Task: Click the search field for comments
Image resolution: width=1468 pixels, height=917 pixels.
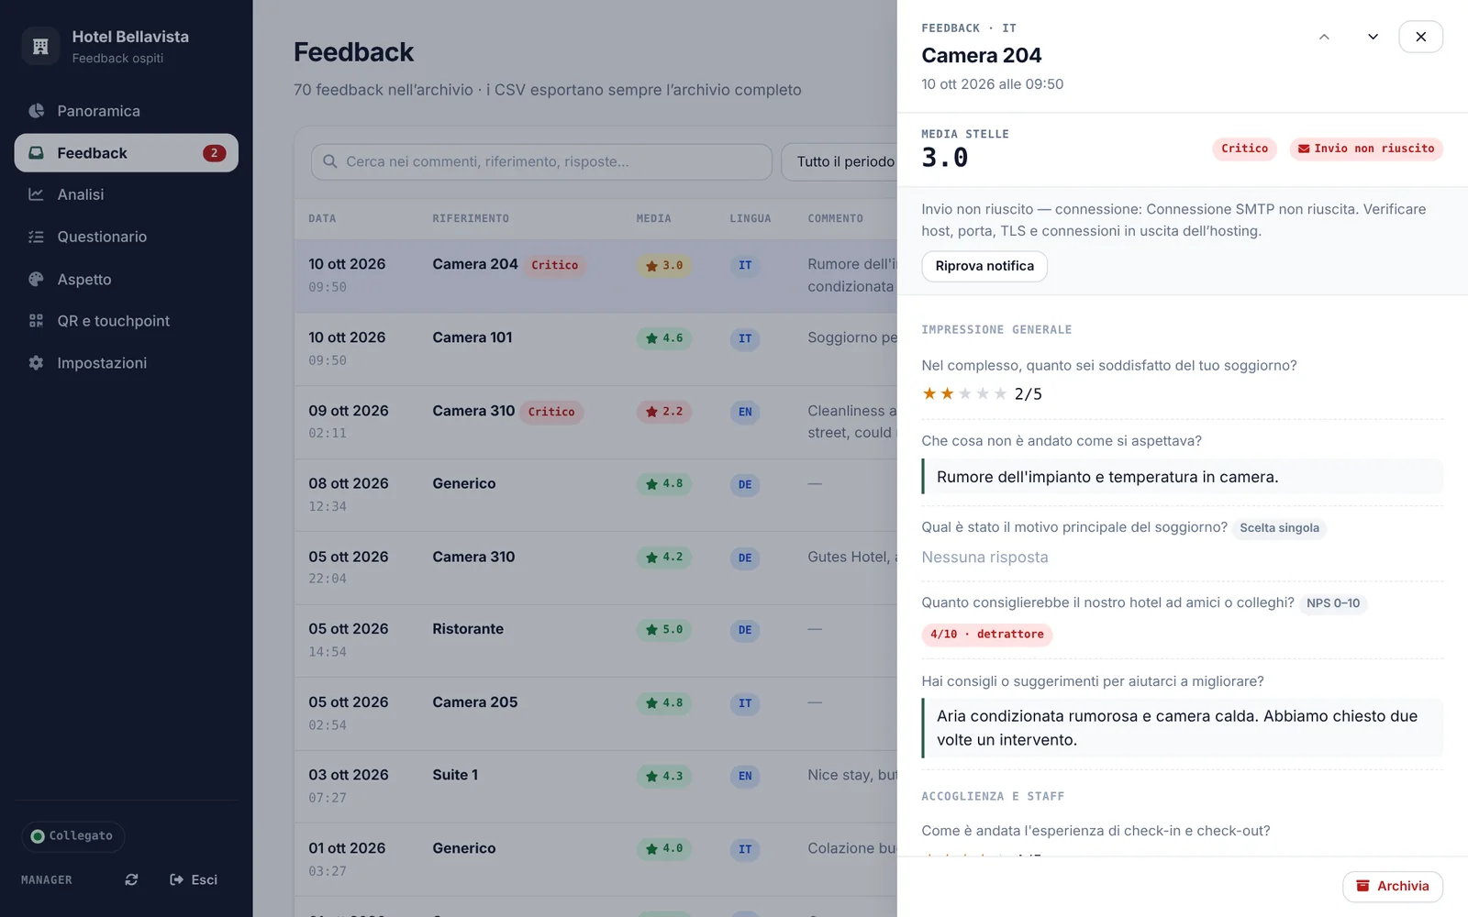Action: coord(541,161)
